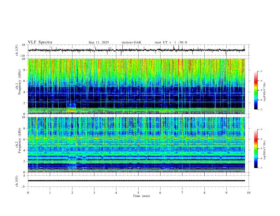This screenshot has width=280, height=216.
Task: Click the "-3" tick on the upper color bar
Action: point(261,71)
